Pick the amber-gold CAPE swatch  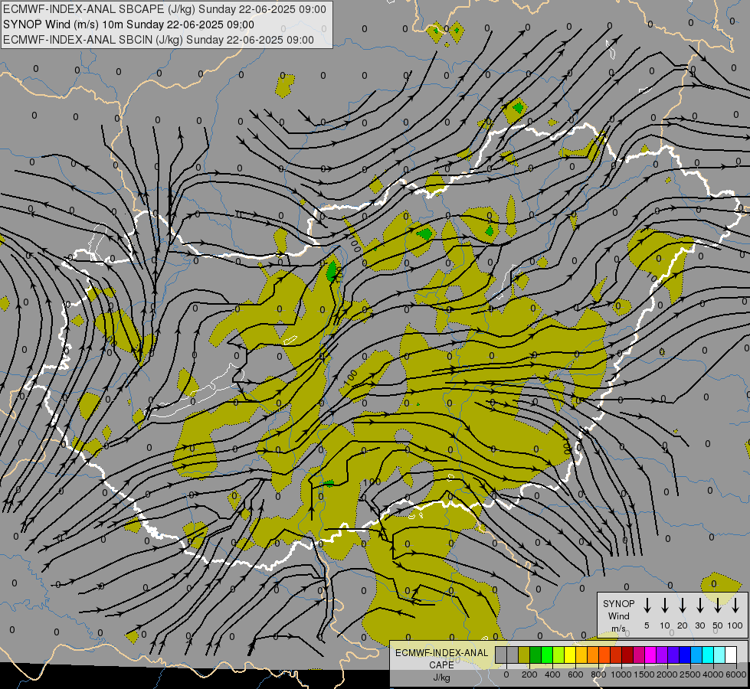tap(581, 655)
